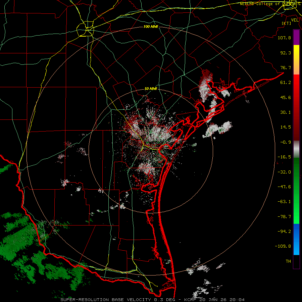
Task: Click the blue segment of color bar
Action: coord(296,239)
